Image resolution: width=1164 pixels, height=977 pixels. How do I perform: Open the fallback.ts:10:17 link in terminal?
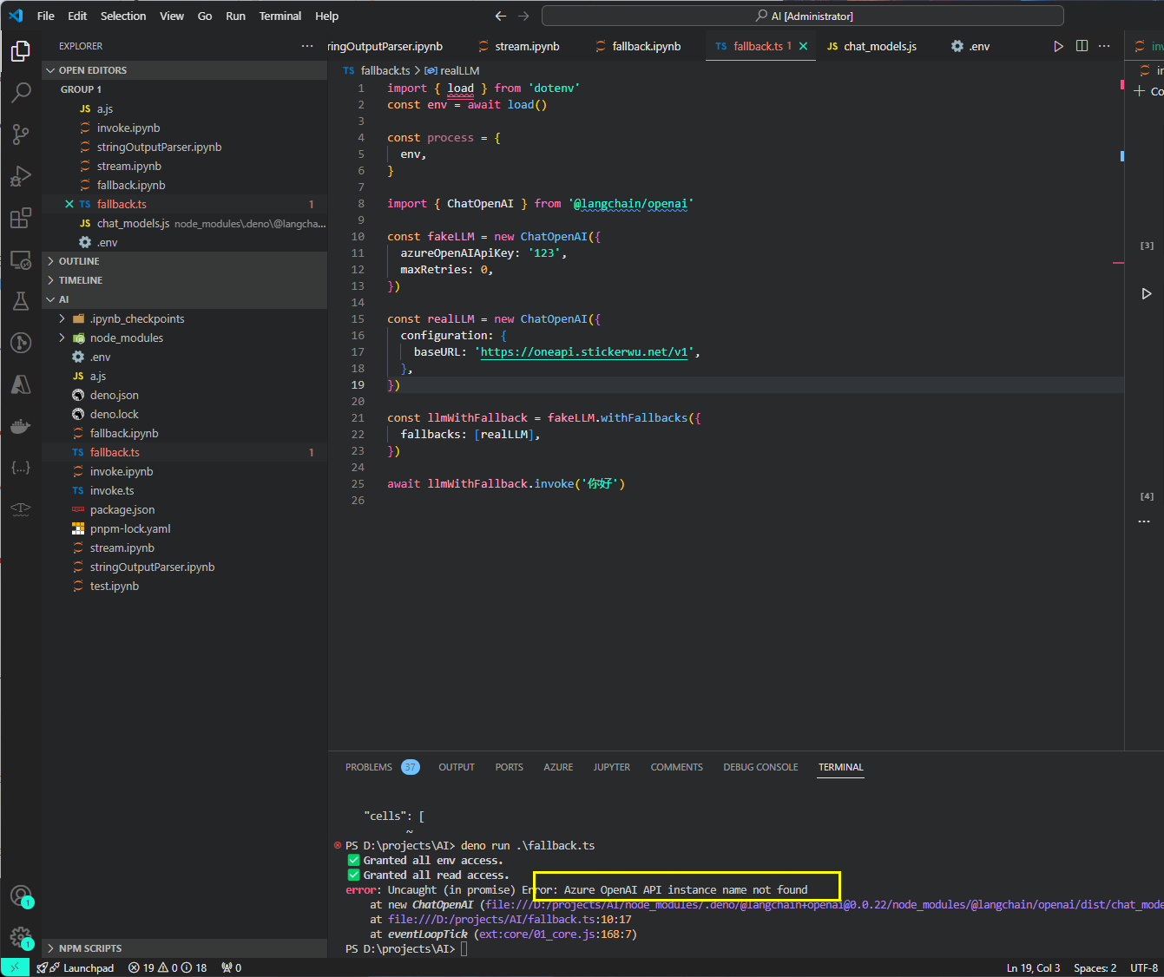point(510,920)
